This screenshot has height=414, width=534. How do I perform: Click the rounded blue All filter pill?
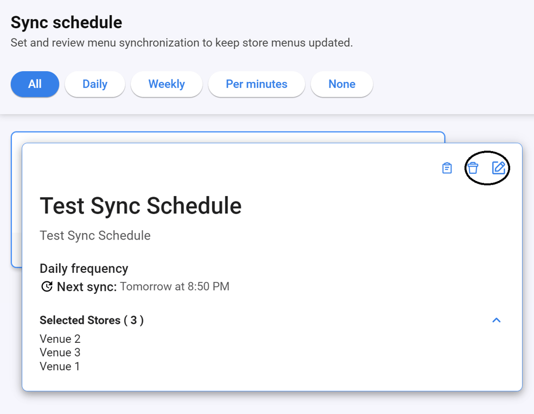pyautogui.click(x=35, y=84)
